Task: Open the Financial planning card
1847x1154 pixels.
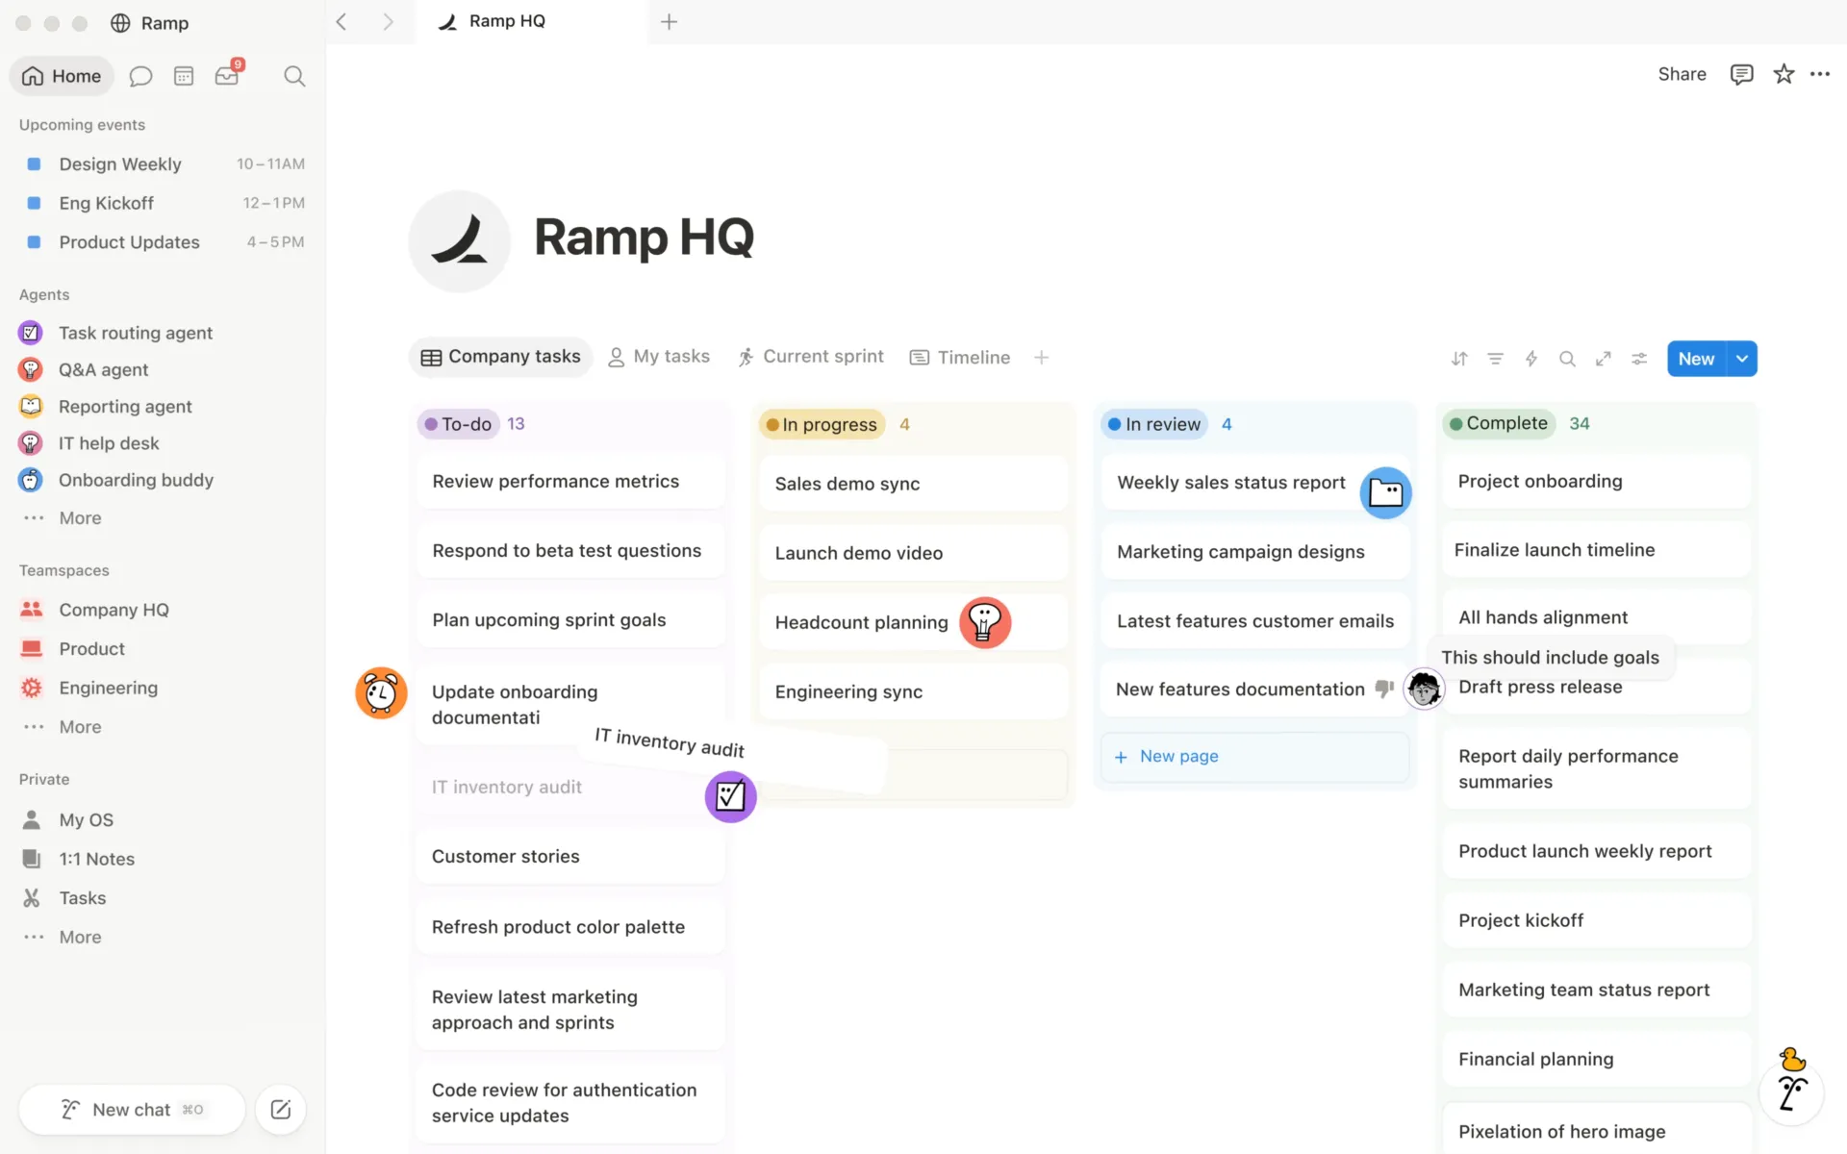Action: point(1596,1059)
